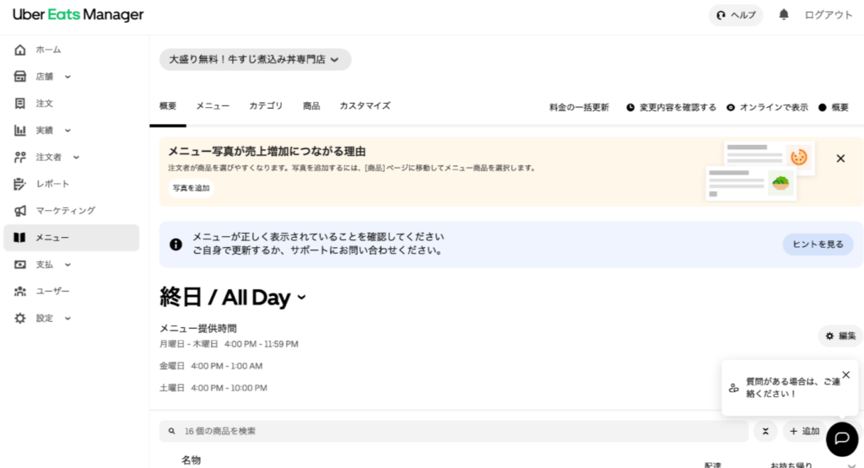Open the chat support bubble icon
The width and height of the screenshot is (864, 468).
tap(841, 438)
